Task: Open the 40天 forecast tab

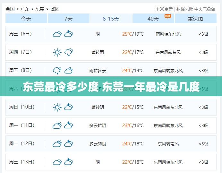Action: point(153,18)
